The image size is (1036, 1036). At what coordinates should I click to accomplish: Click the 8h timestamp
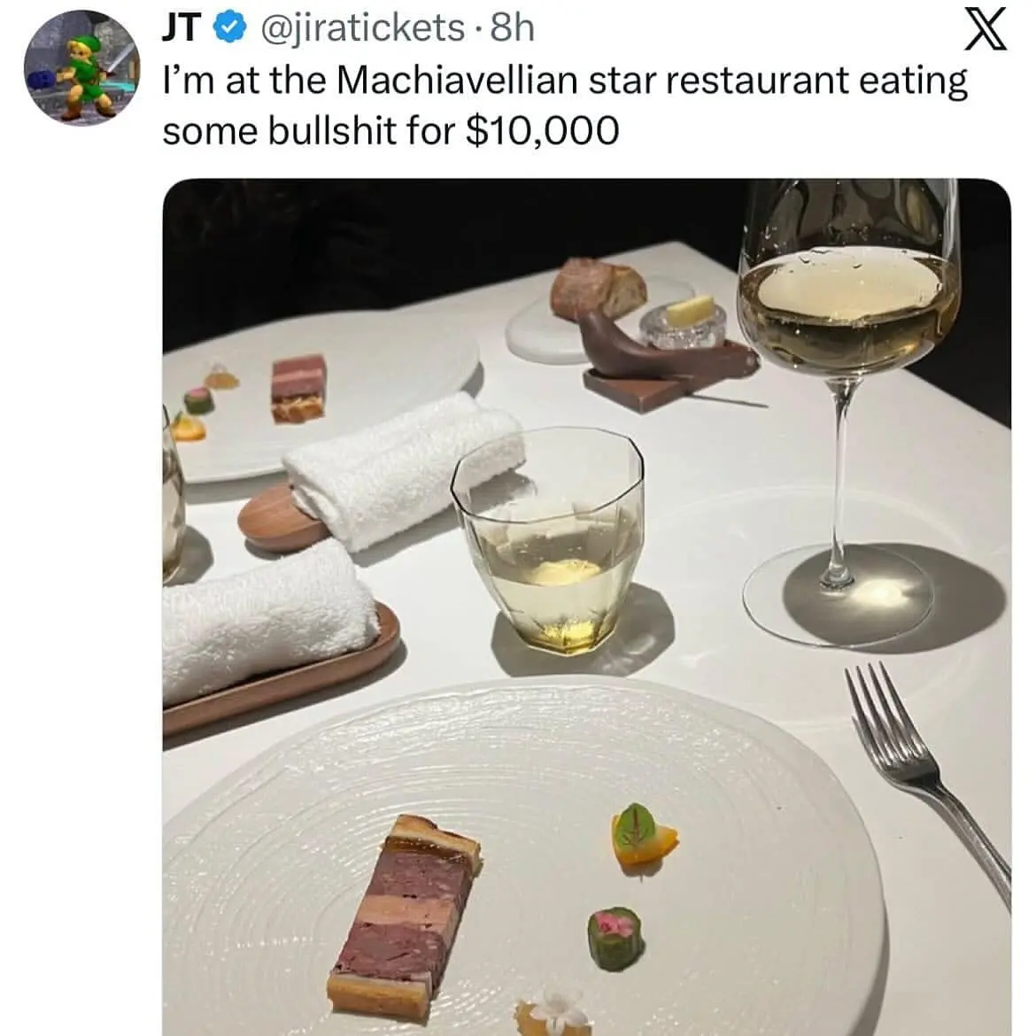[x=513, y=27]
